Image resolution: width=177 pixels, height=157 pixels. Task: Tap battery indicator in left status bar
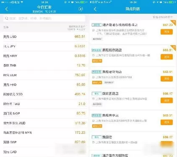(83, 2)
